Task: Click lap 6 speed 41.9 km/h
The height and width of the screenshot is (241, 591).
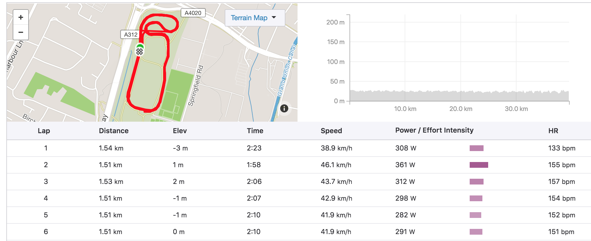Action: [x=336, y=232]
